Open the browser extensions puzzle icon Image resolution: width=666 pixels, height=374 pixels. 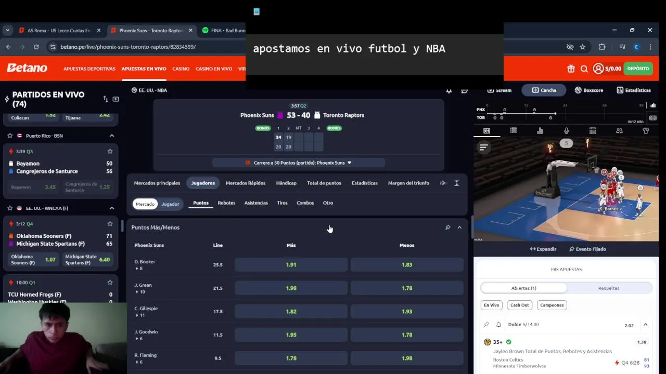[602, 47]
